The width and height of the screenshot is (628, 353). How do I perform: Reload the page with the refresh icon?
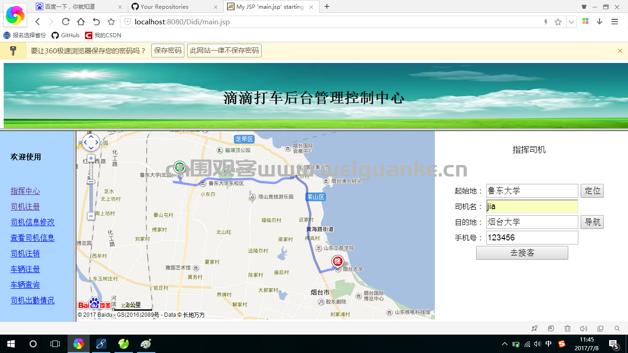click(x=66, y=22)
